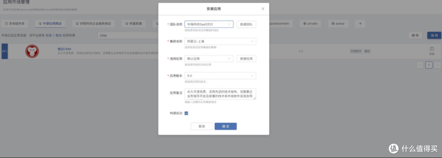Click the globe icon on private tab
Image resolution: width=442 pixels, height=158 pixels.
click(305, 24)
